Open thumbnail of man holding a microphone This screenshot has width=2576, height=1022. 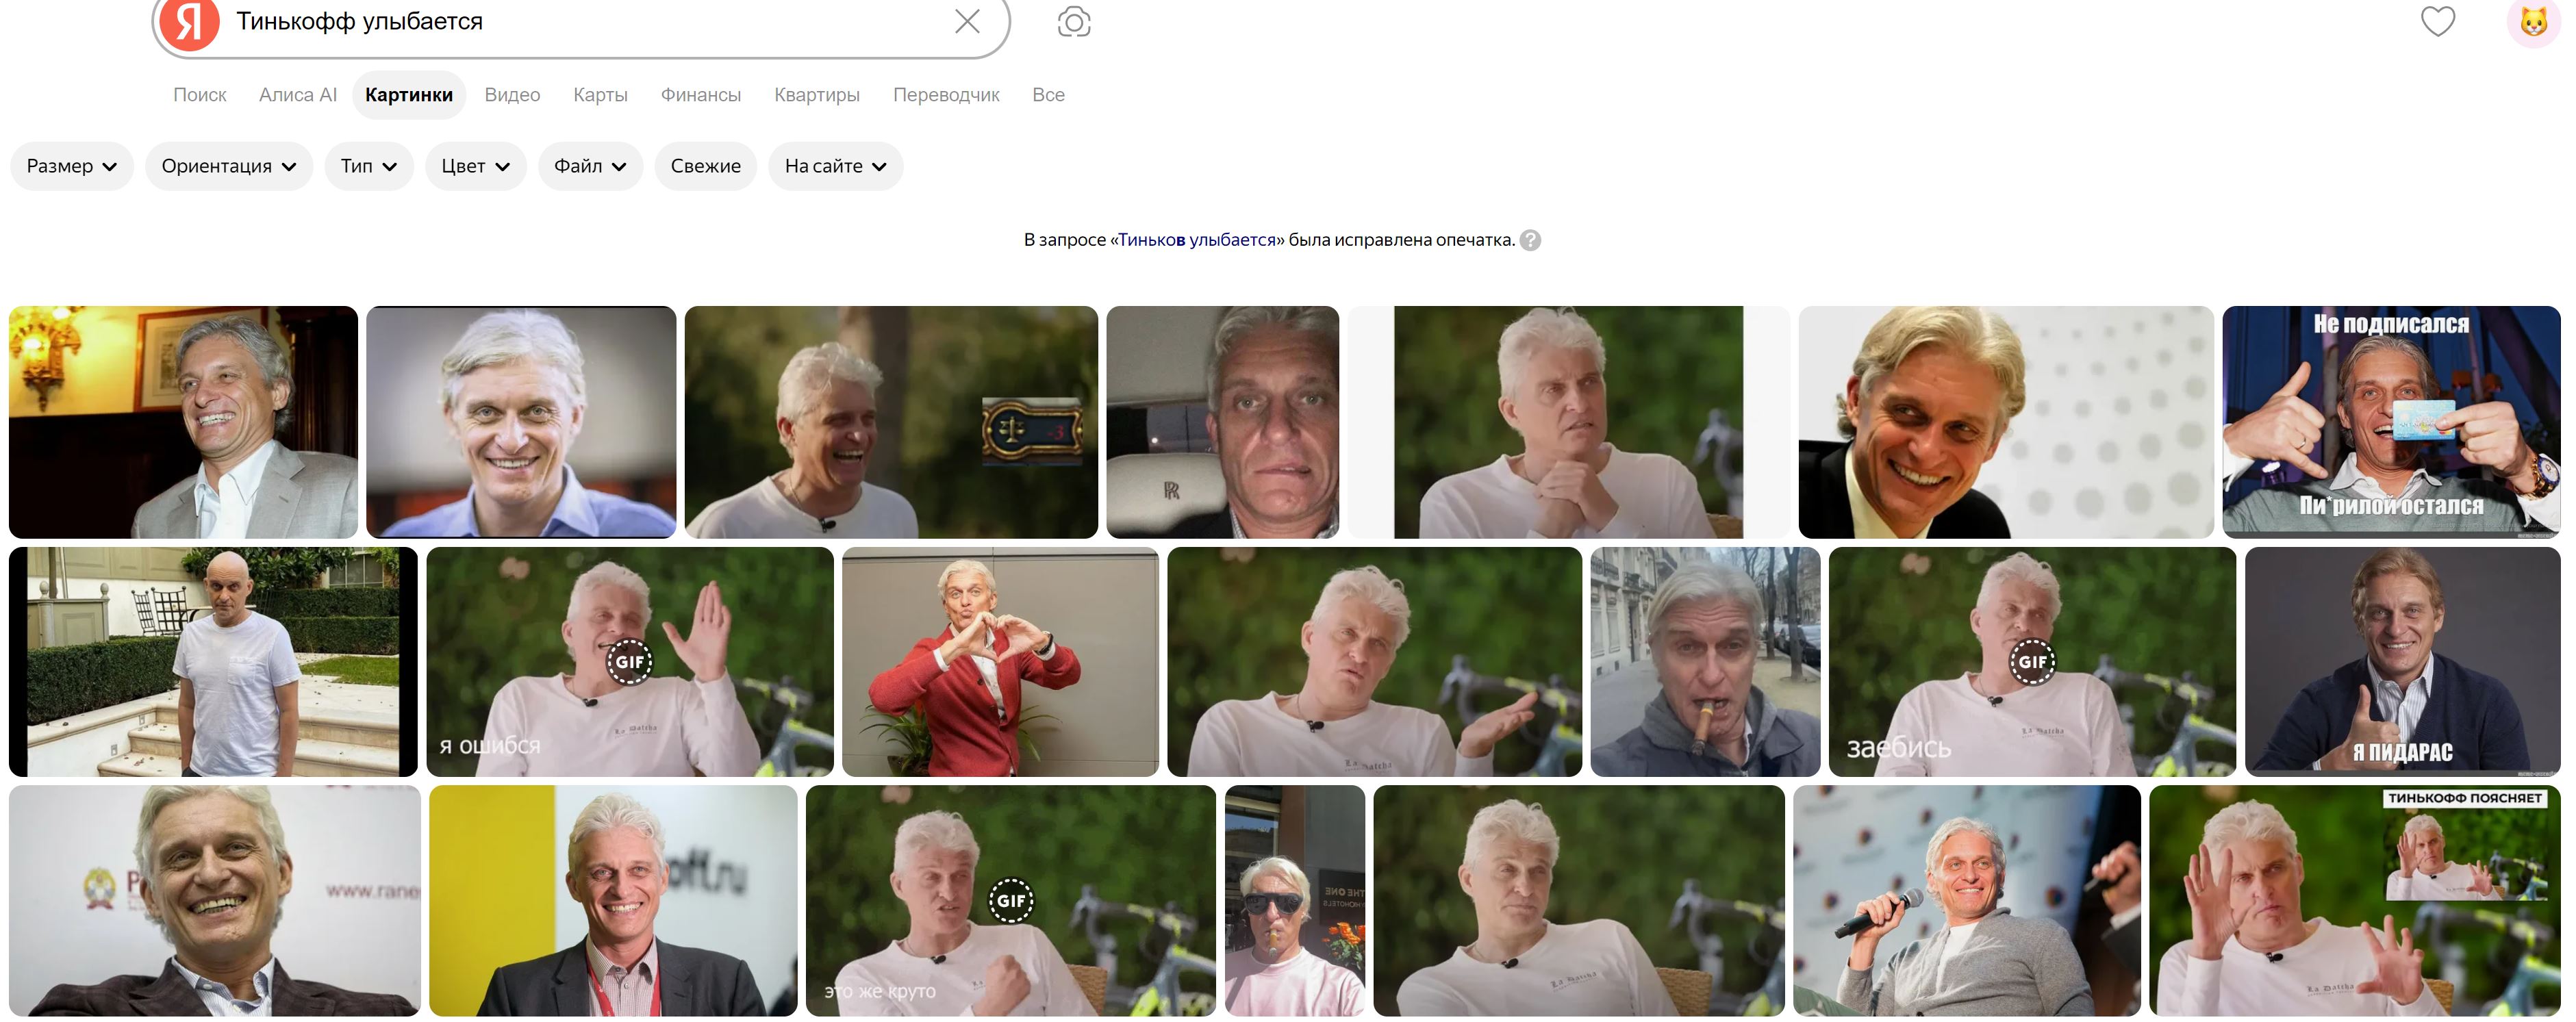(x=1967, y=901)
